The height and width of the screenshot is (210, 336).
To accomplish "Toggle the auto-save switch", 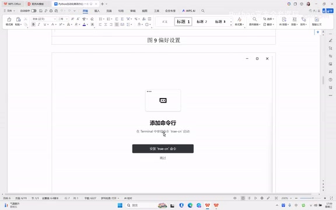I will (x=34, y=10).
